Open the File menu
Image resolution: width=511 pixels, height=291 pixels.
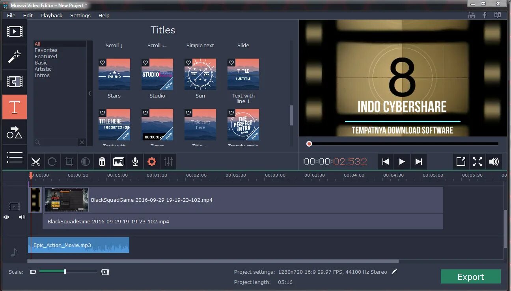pos(11,15)
